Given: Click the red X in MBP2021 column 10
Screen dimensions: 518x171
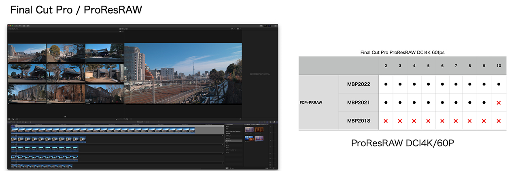Looking at the screenshot, I should 499,103.
